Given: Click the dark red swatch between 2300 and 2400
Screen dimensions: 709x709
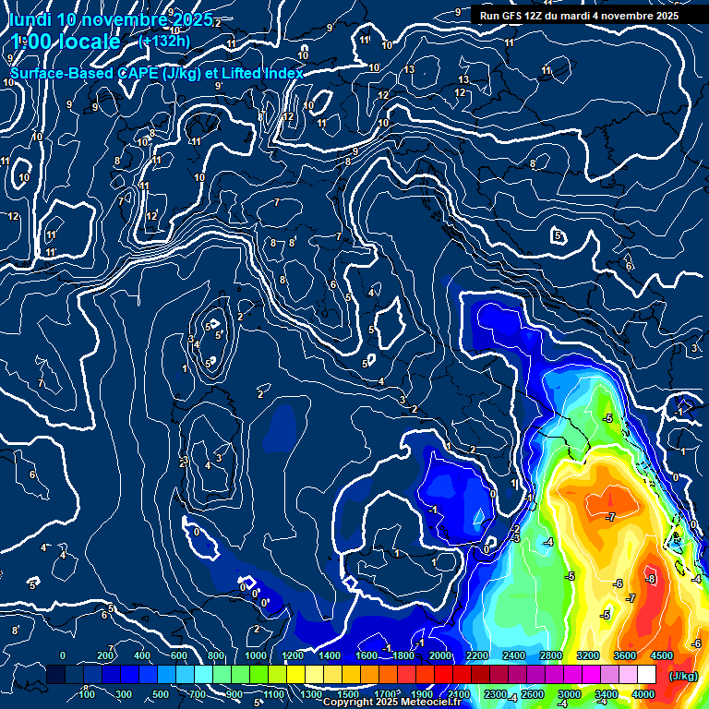Looking at the screenshot, I should (x=499, y=674).
